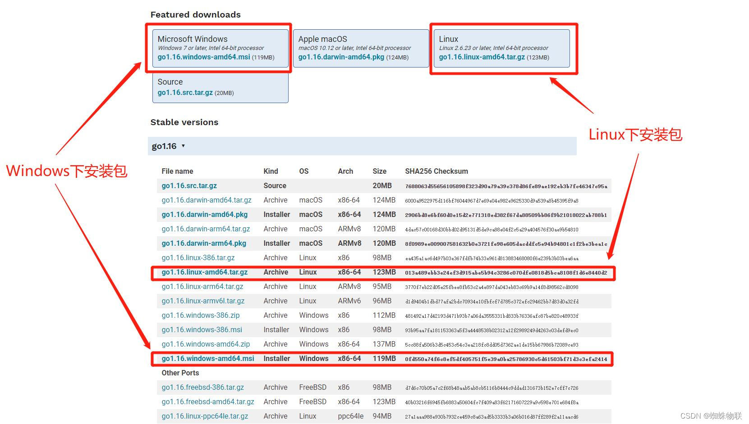Select Windows 7 or later requirement text
749x424 pixels.
211,48
